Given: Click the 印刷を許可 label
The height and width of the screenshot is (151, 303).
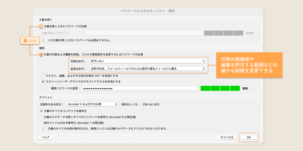Looking at the screenshot, I should point(78,61).
